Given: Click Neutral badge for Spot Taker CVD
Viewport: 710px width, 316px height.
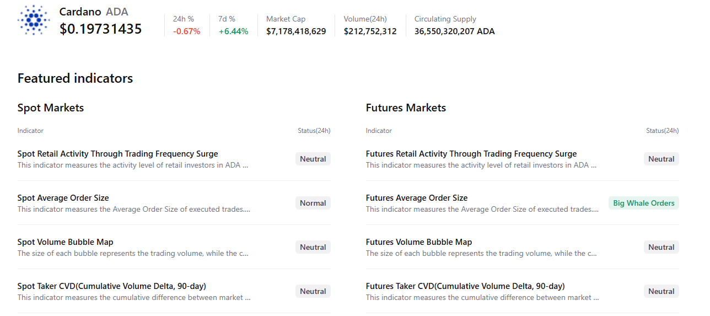Looking at the screenshot, I should [x=313, y=291].
